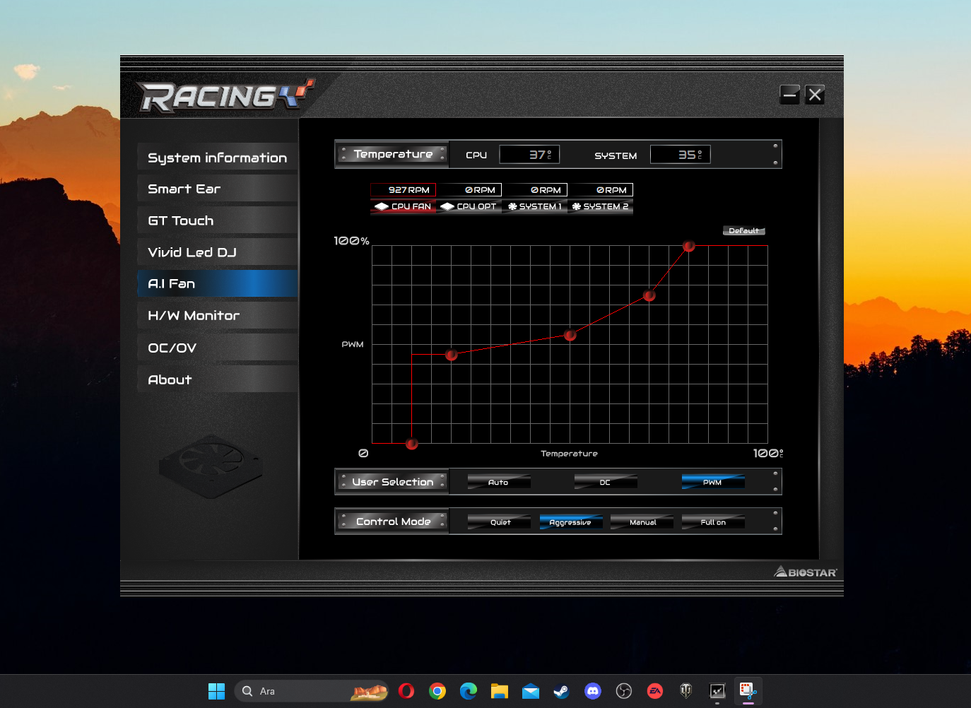Select the CPU OPT fan tab

(x=469, y=206)
